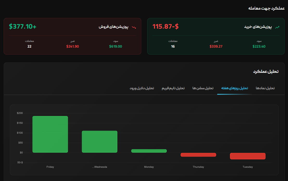Click the $339.27 loss value
The width and height of the screenshot is (288, 181).
coord(216,47)
